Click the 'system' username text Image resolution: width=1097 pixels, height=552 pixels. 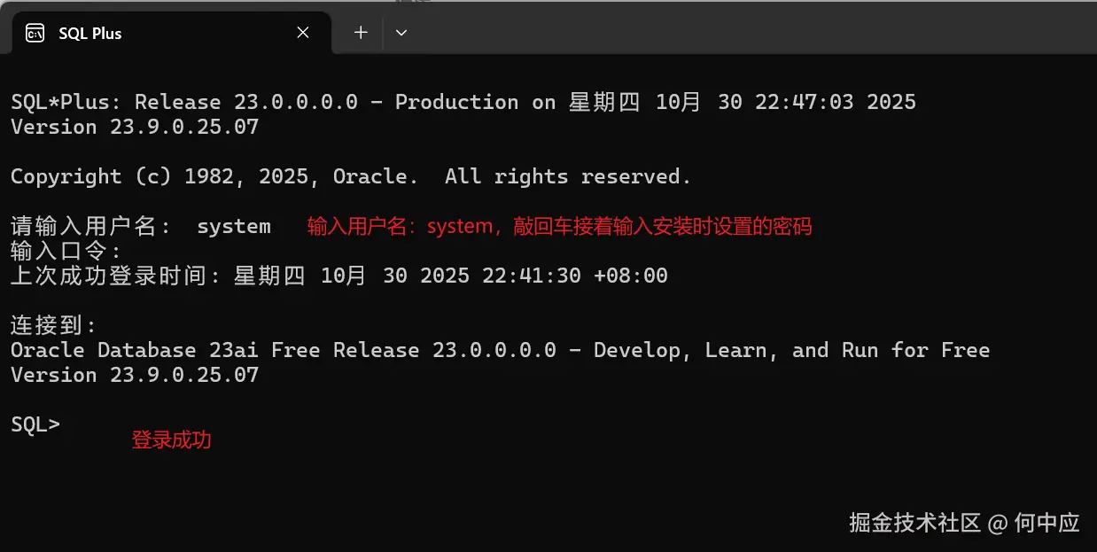pyautogui.click(x=234, y=226)
